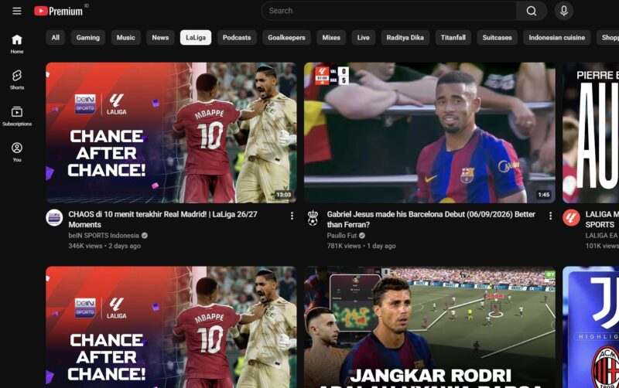Open the LALIGA title link in the third video column
This screenshot has width=619, height=388.
pyautogui.click(x=602, y=220)
